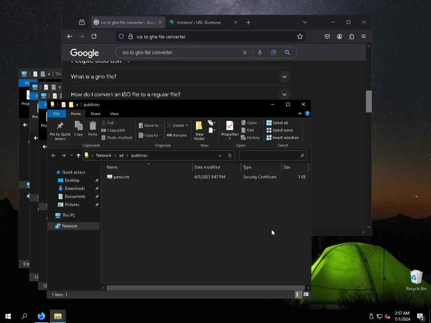Viewport: 431px width, 323px height.
Task: Click Edit in the Open group
Action: [x=247, y=130]
